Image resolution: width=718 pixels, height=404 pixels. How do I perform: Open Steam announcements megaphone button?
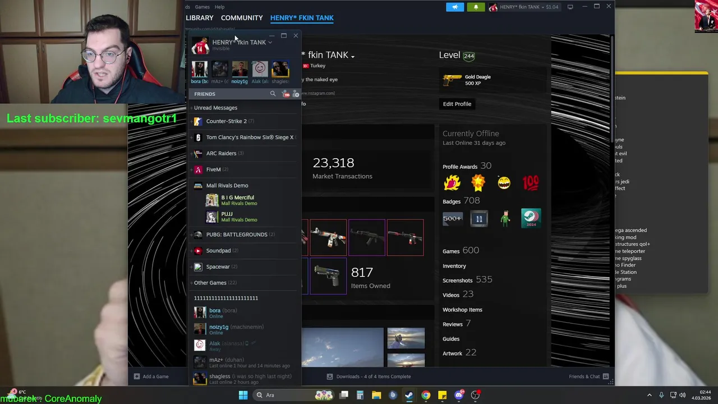(x=455, y=7)
